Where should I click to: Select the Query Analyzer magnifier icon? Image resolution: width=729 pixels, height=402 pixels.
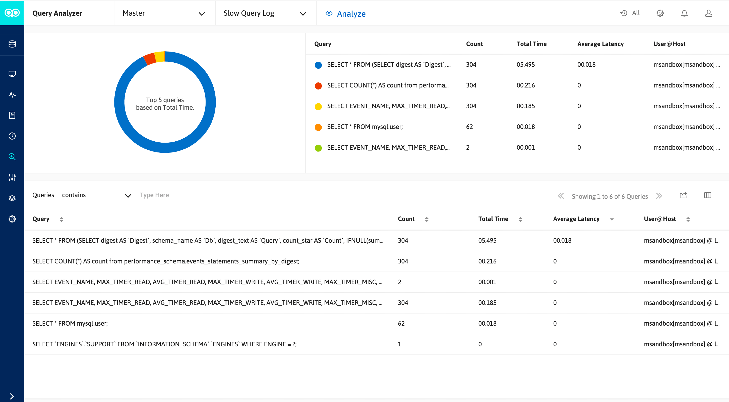(12, 157)
